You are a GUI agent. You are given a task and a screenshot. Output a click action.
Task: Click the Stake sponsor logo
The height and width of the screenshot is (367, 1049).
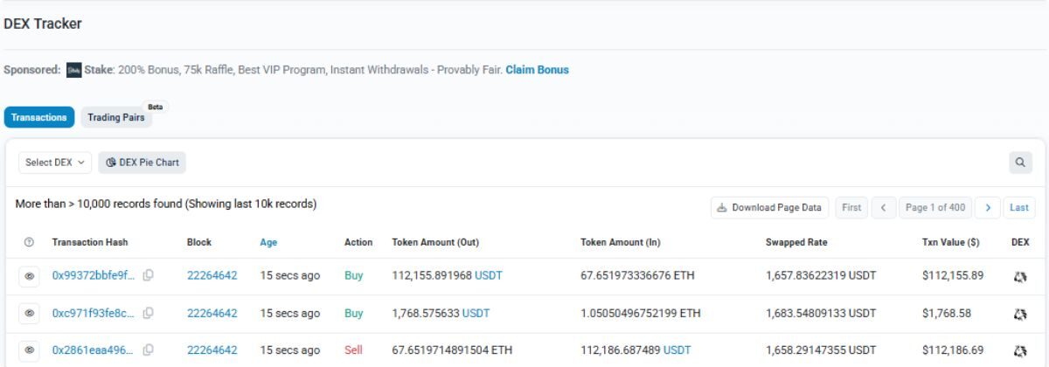[74, 70]
